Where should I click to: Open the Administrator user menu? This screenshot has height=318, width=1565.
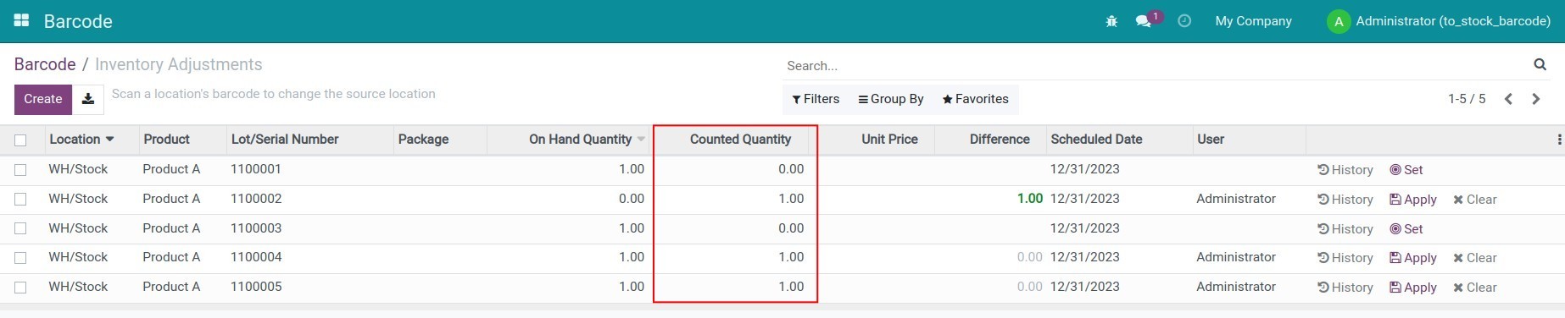point(1439,21)
